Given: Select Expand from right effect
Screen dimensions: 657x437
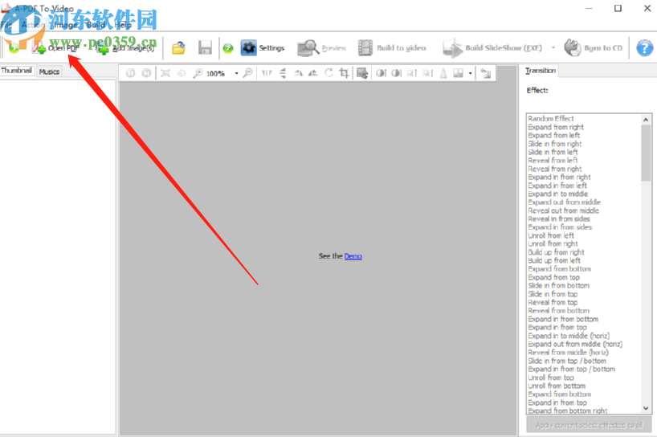Looking at the screenshot, I should 556,127.
